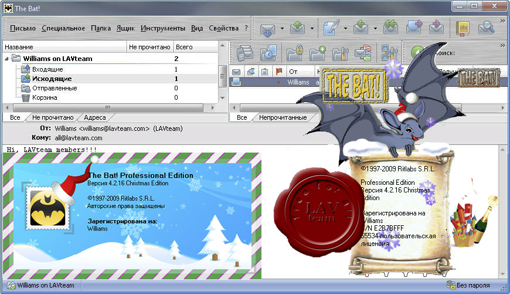Open the ? help menu
The height and width of the screenshot is (294, 510).
246,28
